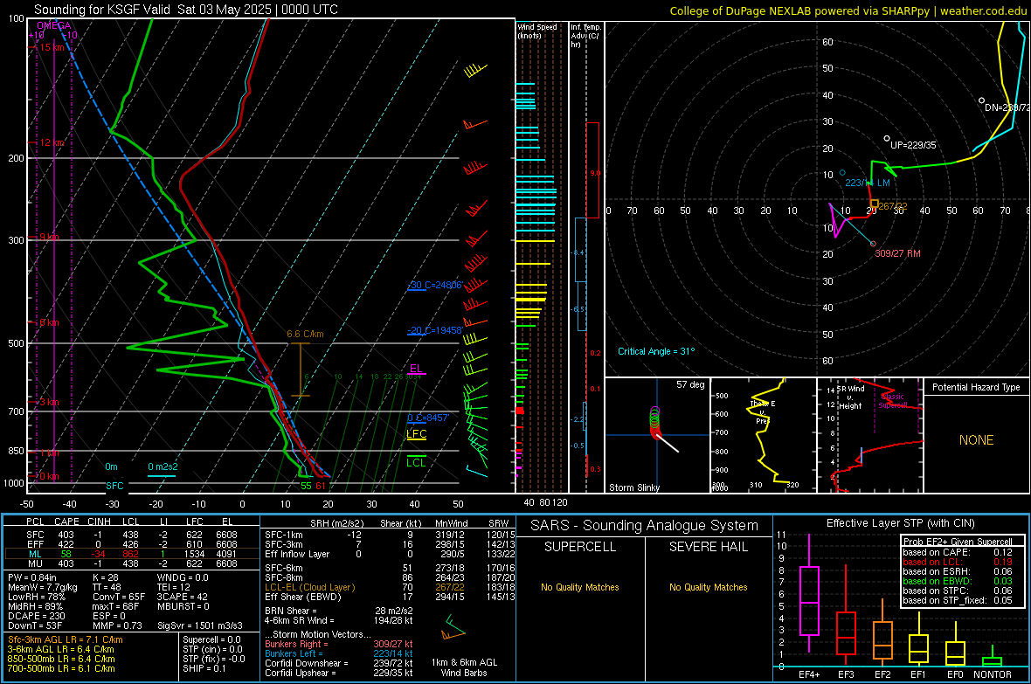Screen dimensions: 1031x684
Task: Click the "ConvT = 65F" value
Action: [119, 597]
